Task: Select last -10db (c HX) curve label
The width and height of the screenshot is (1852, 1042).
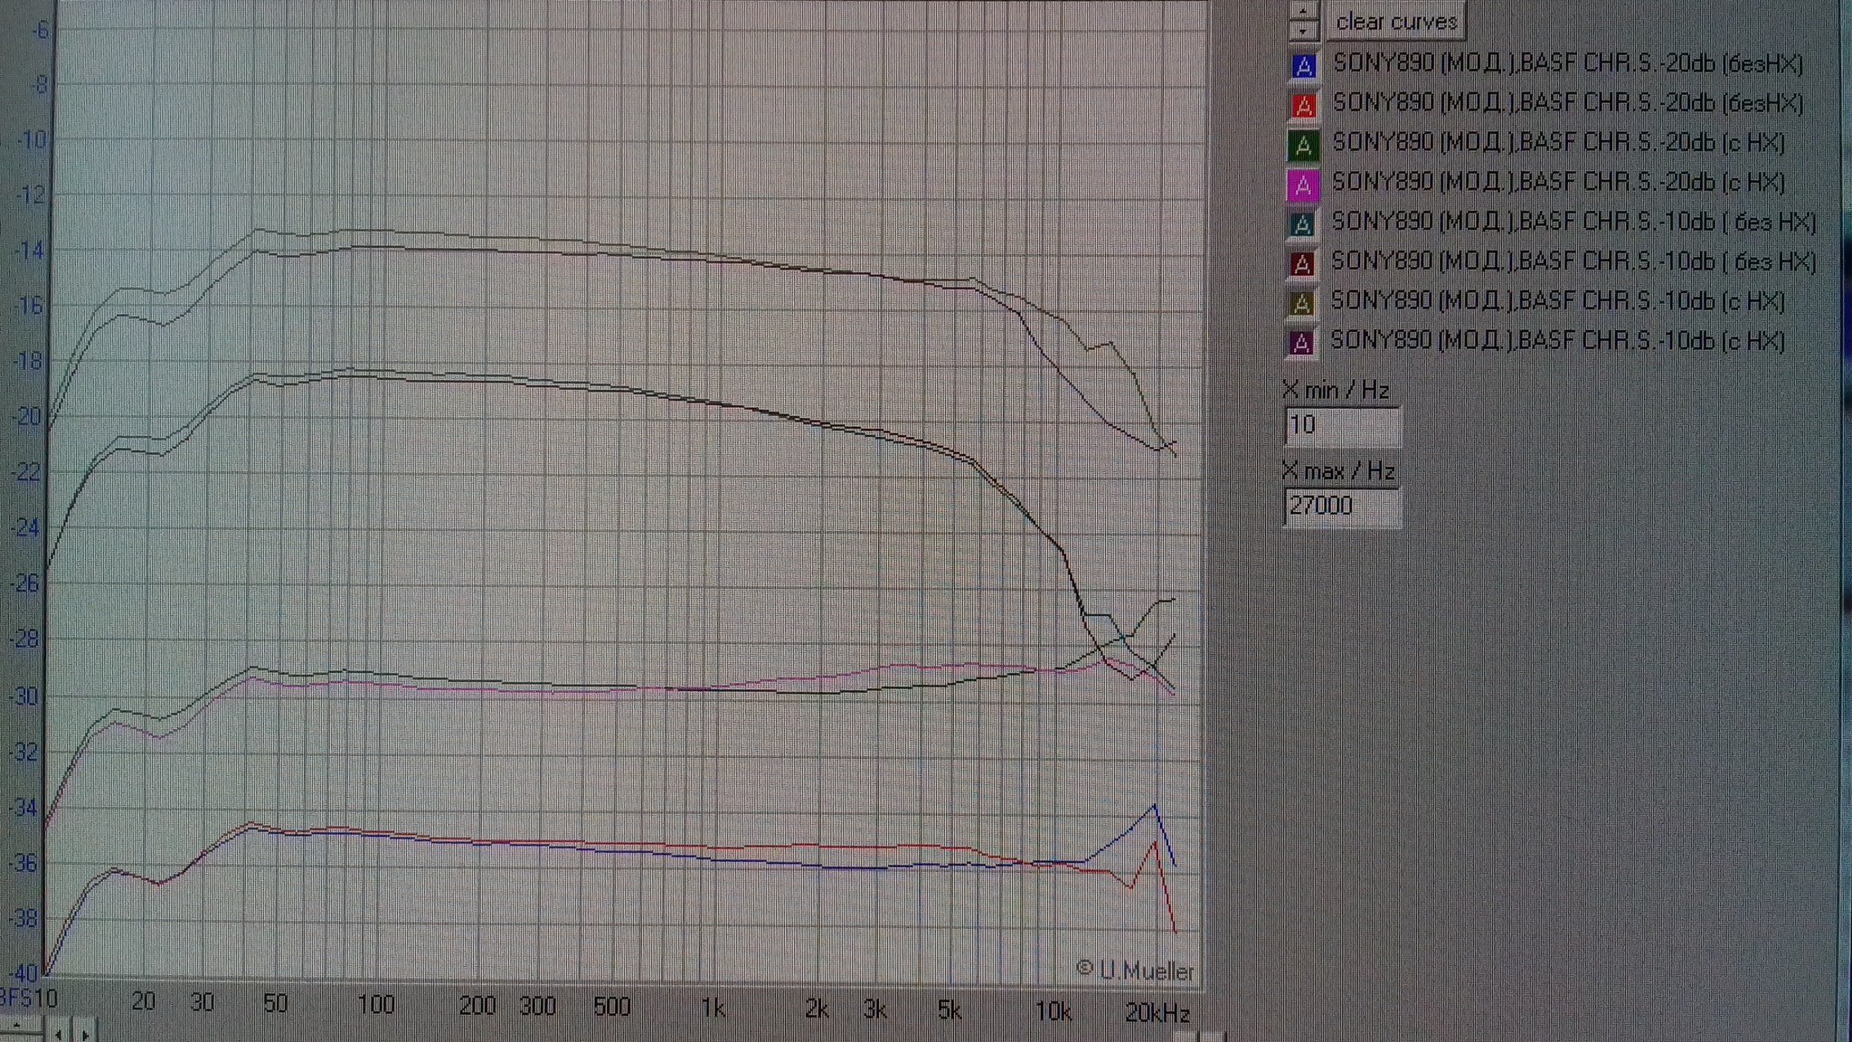Action: pyautogui.click(x=1557, y=341)
